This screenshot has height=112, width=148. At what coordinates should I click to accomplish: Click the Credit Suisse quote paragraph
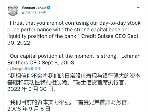pos(74,33)
